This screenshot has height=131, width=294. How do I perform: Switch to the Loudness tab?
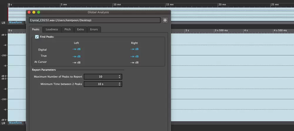pyautogui.click(x=52, y=29)
